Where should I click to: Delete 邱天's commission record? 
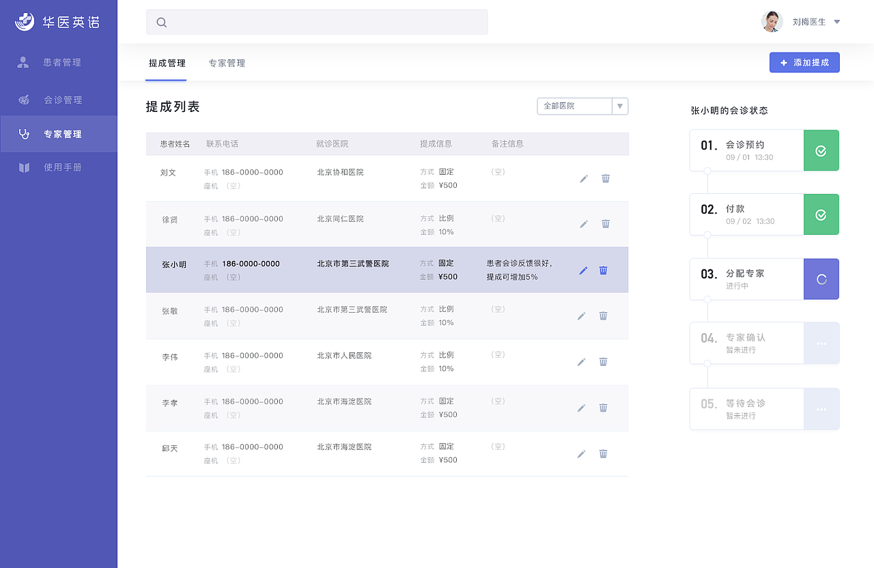click(x=603, y=453)
